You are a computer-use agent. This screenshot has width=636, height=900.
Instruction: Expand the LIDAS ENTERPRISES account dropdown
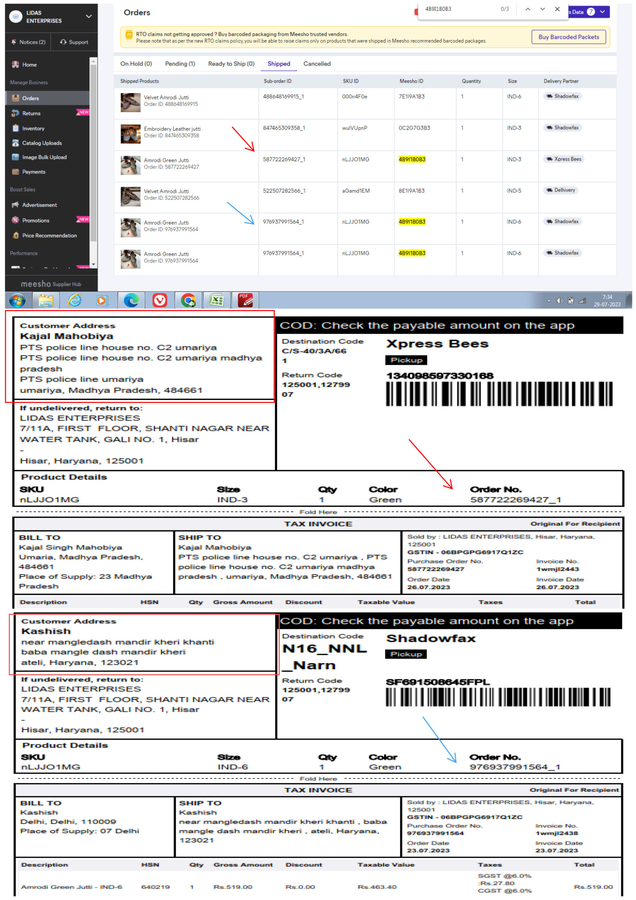pos(89,17)
